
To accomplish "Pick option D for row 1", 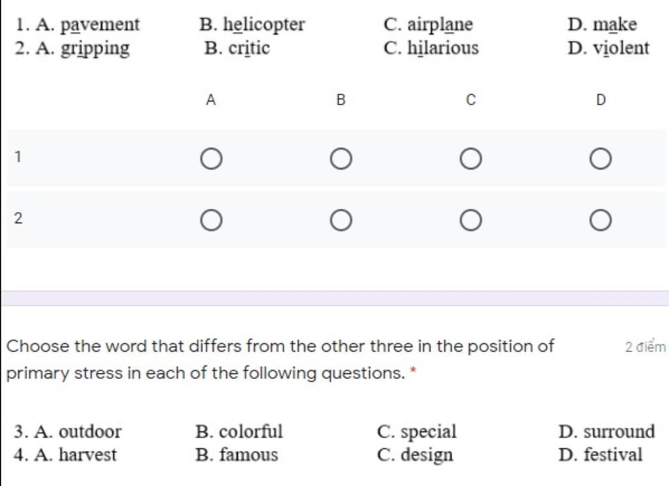I will 600,159.
